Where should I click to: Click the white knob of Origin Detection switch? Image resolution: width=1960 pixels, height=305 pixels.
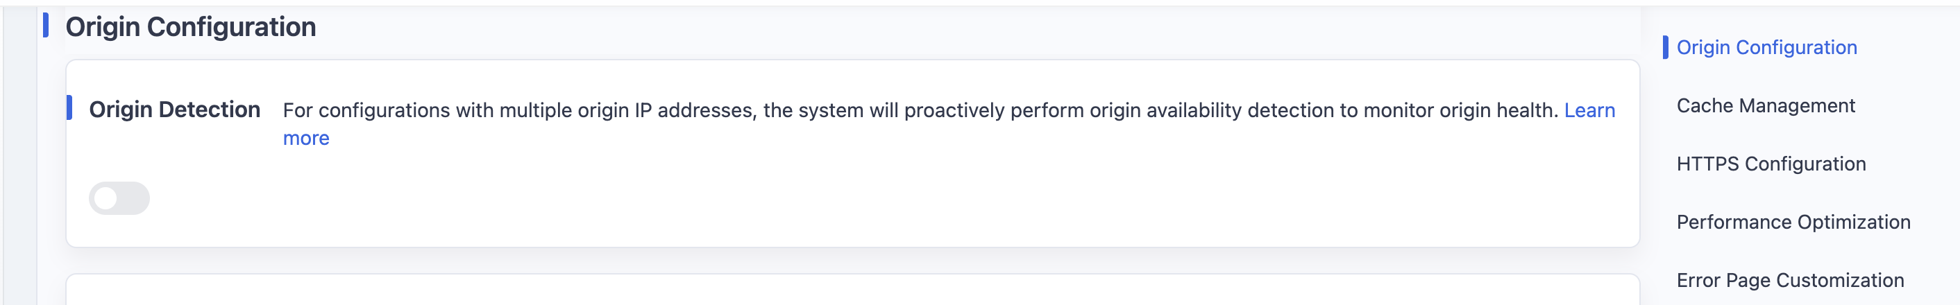point(105,198)
